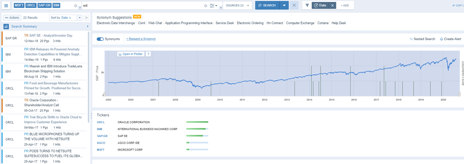Adjust left handle of chart date range
464x164 pixels.
[104, 94]
